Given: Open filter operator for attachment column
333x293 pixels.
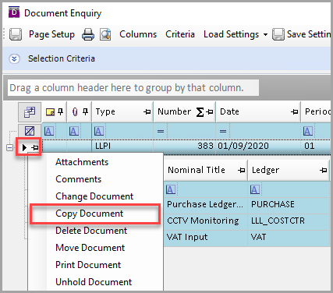Looking at the screenshot, I should (x=74, y=131).
